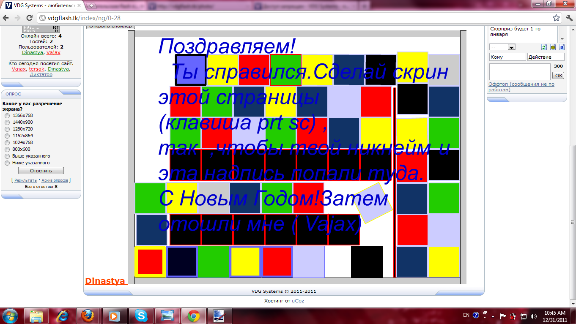
Task: Open the smiley emoticons icon in chat
Action: click(x=553, y=47)
